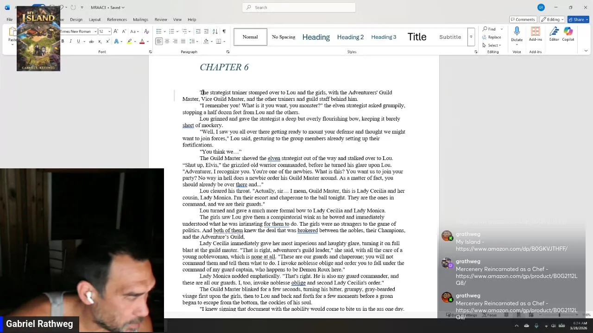The image size is (593, 333).
Task: Click the Multilevel list icon
Action: pos(184,31)
